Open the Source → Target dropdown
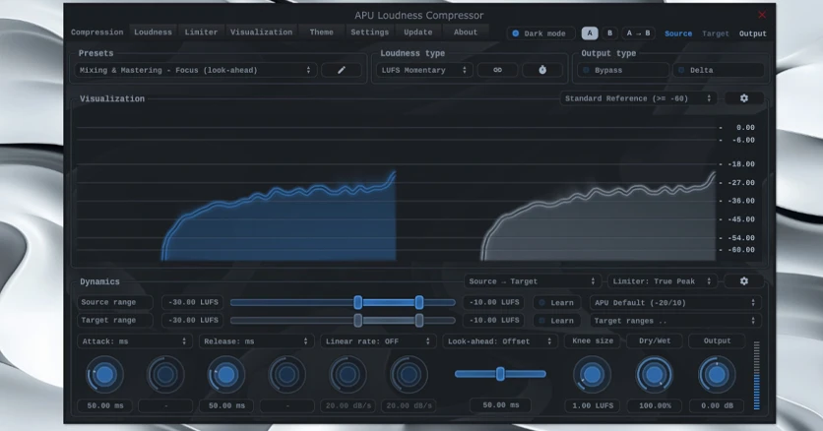Screen dimensions: 823x431 pyautogui.click(x=533, y=281)
